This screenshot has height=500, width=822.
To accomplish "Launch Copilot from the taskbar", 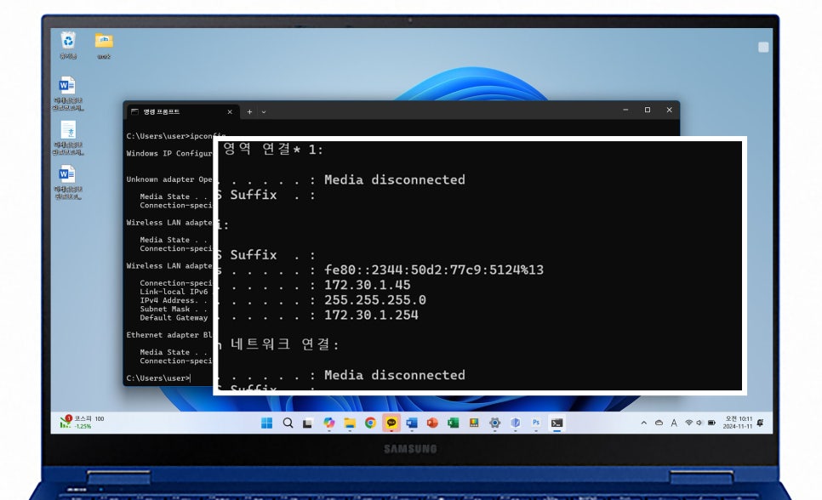I will 328,423.
